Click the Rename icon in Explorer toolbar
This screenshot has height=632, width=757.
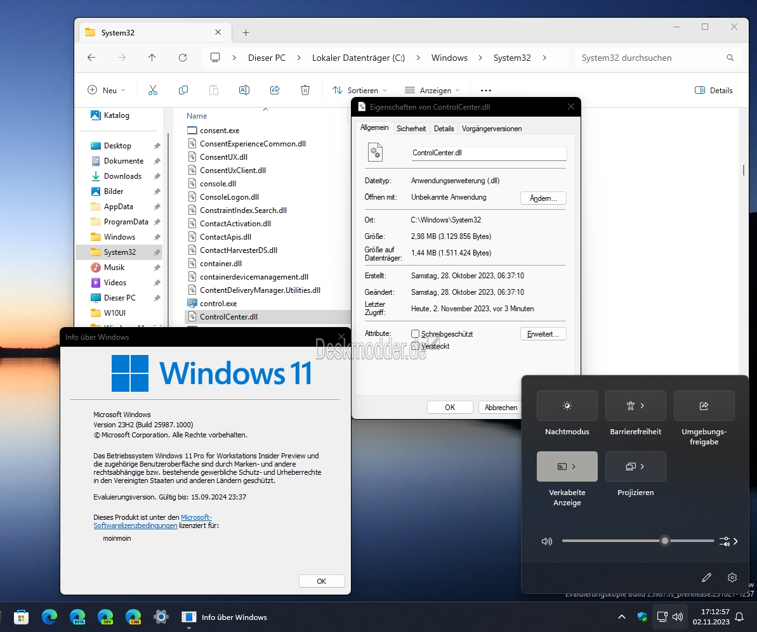tap(244, 90)
